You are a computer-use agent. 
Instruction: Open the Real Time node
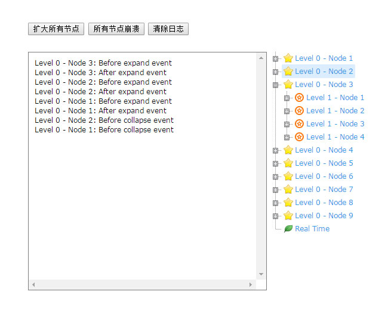click(312, 229)
